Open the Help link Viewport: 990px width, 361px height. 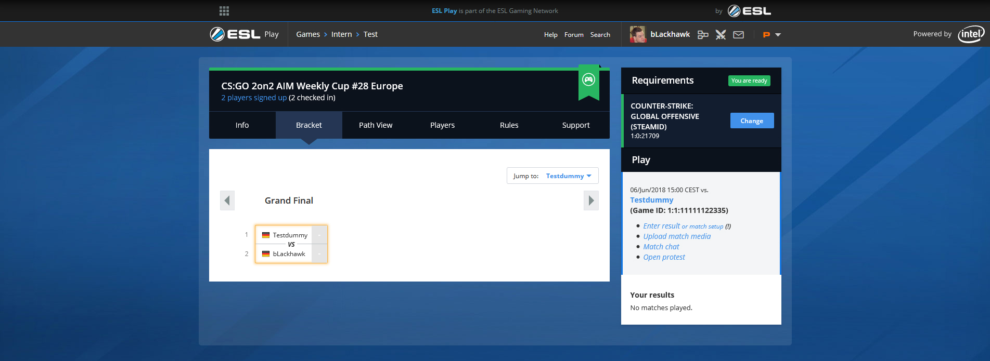[551, 35]
